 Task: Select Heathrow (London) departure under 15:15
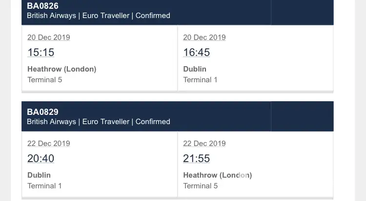(x=61, y=69)
